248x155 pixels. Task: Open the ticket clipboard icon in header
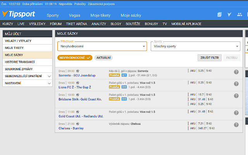(219, 15)
